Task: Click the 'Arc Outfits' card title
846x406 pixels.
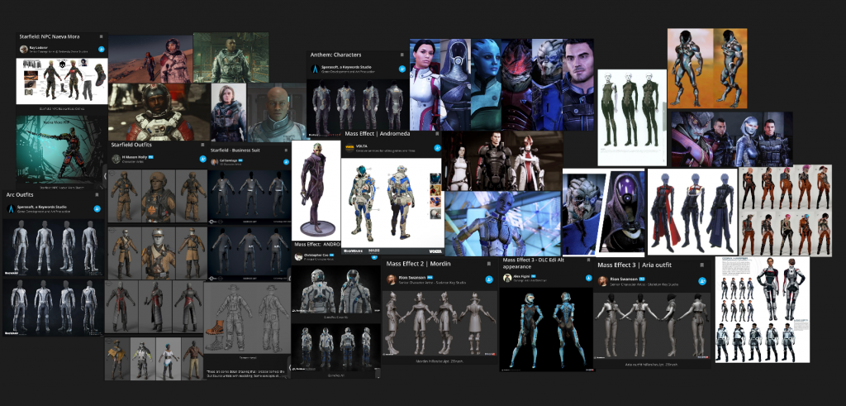Action: 20,195
